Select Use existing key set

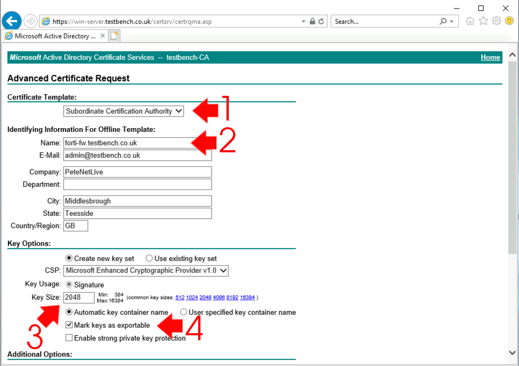pos(149,258)
